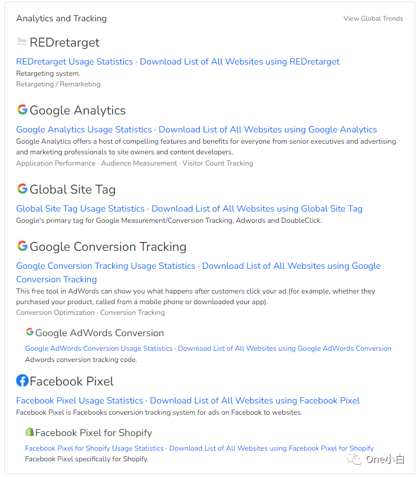Open REDretarget Usage Statistics
418x477 pixels.
[75, 62]
